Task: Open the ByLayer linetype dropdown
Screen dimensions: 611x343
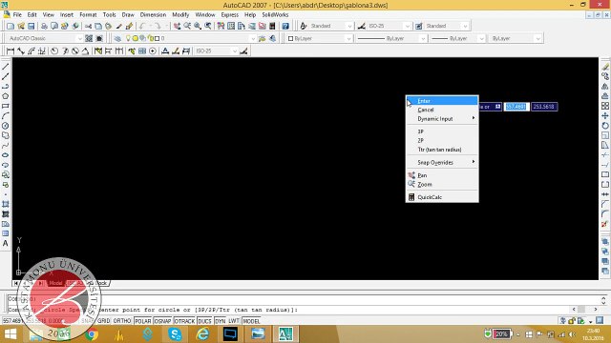Action: coord(423,38)
